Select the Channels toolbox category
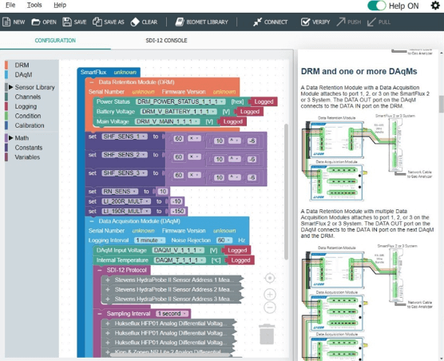The width and height of the screenshot is (444, 361). [x=28, y=97]
